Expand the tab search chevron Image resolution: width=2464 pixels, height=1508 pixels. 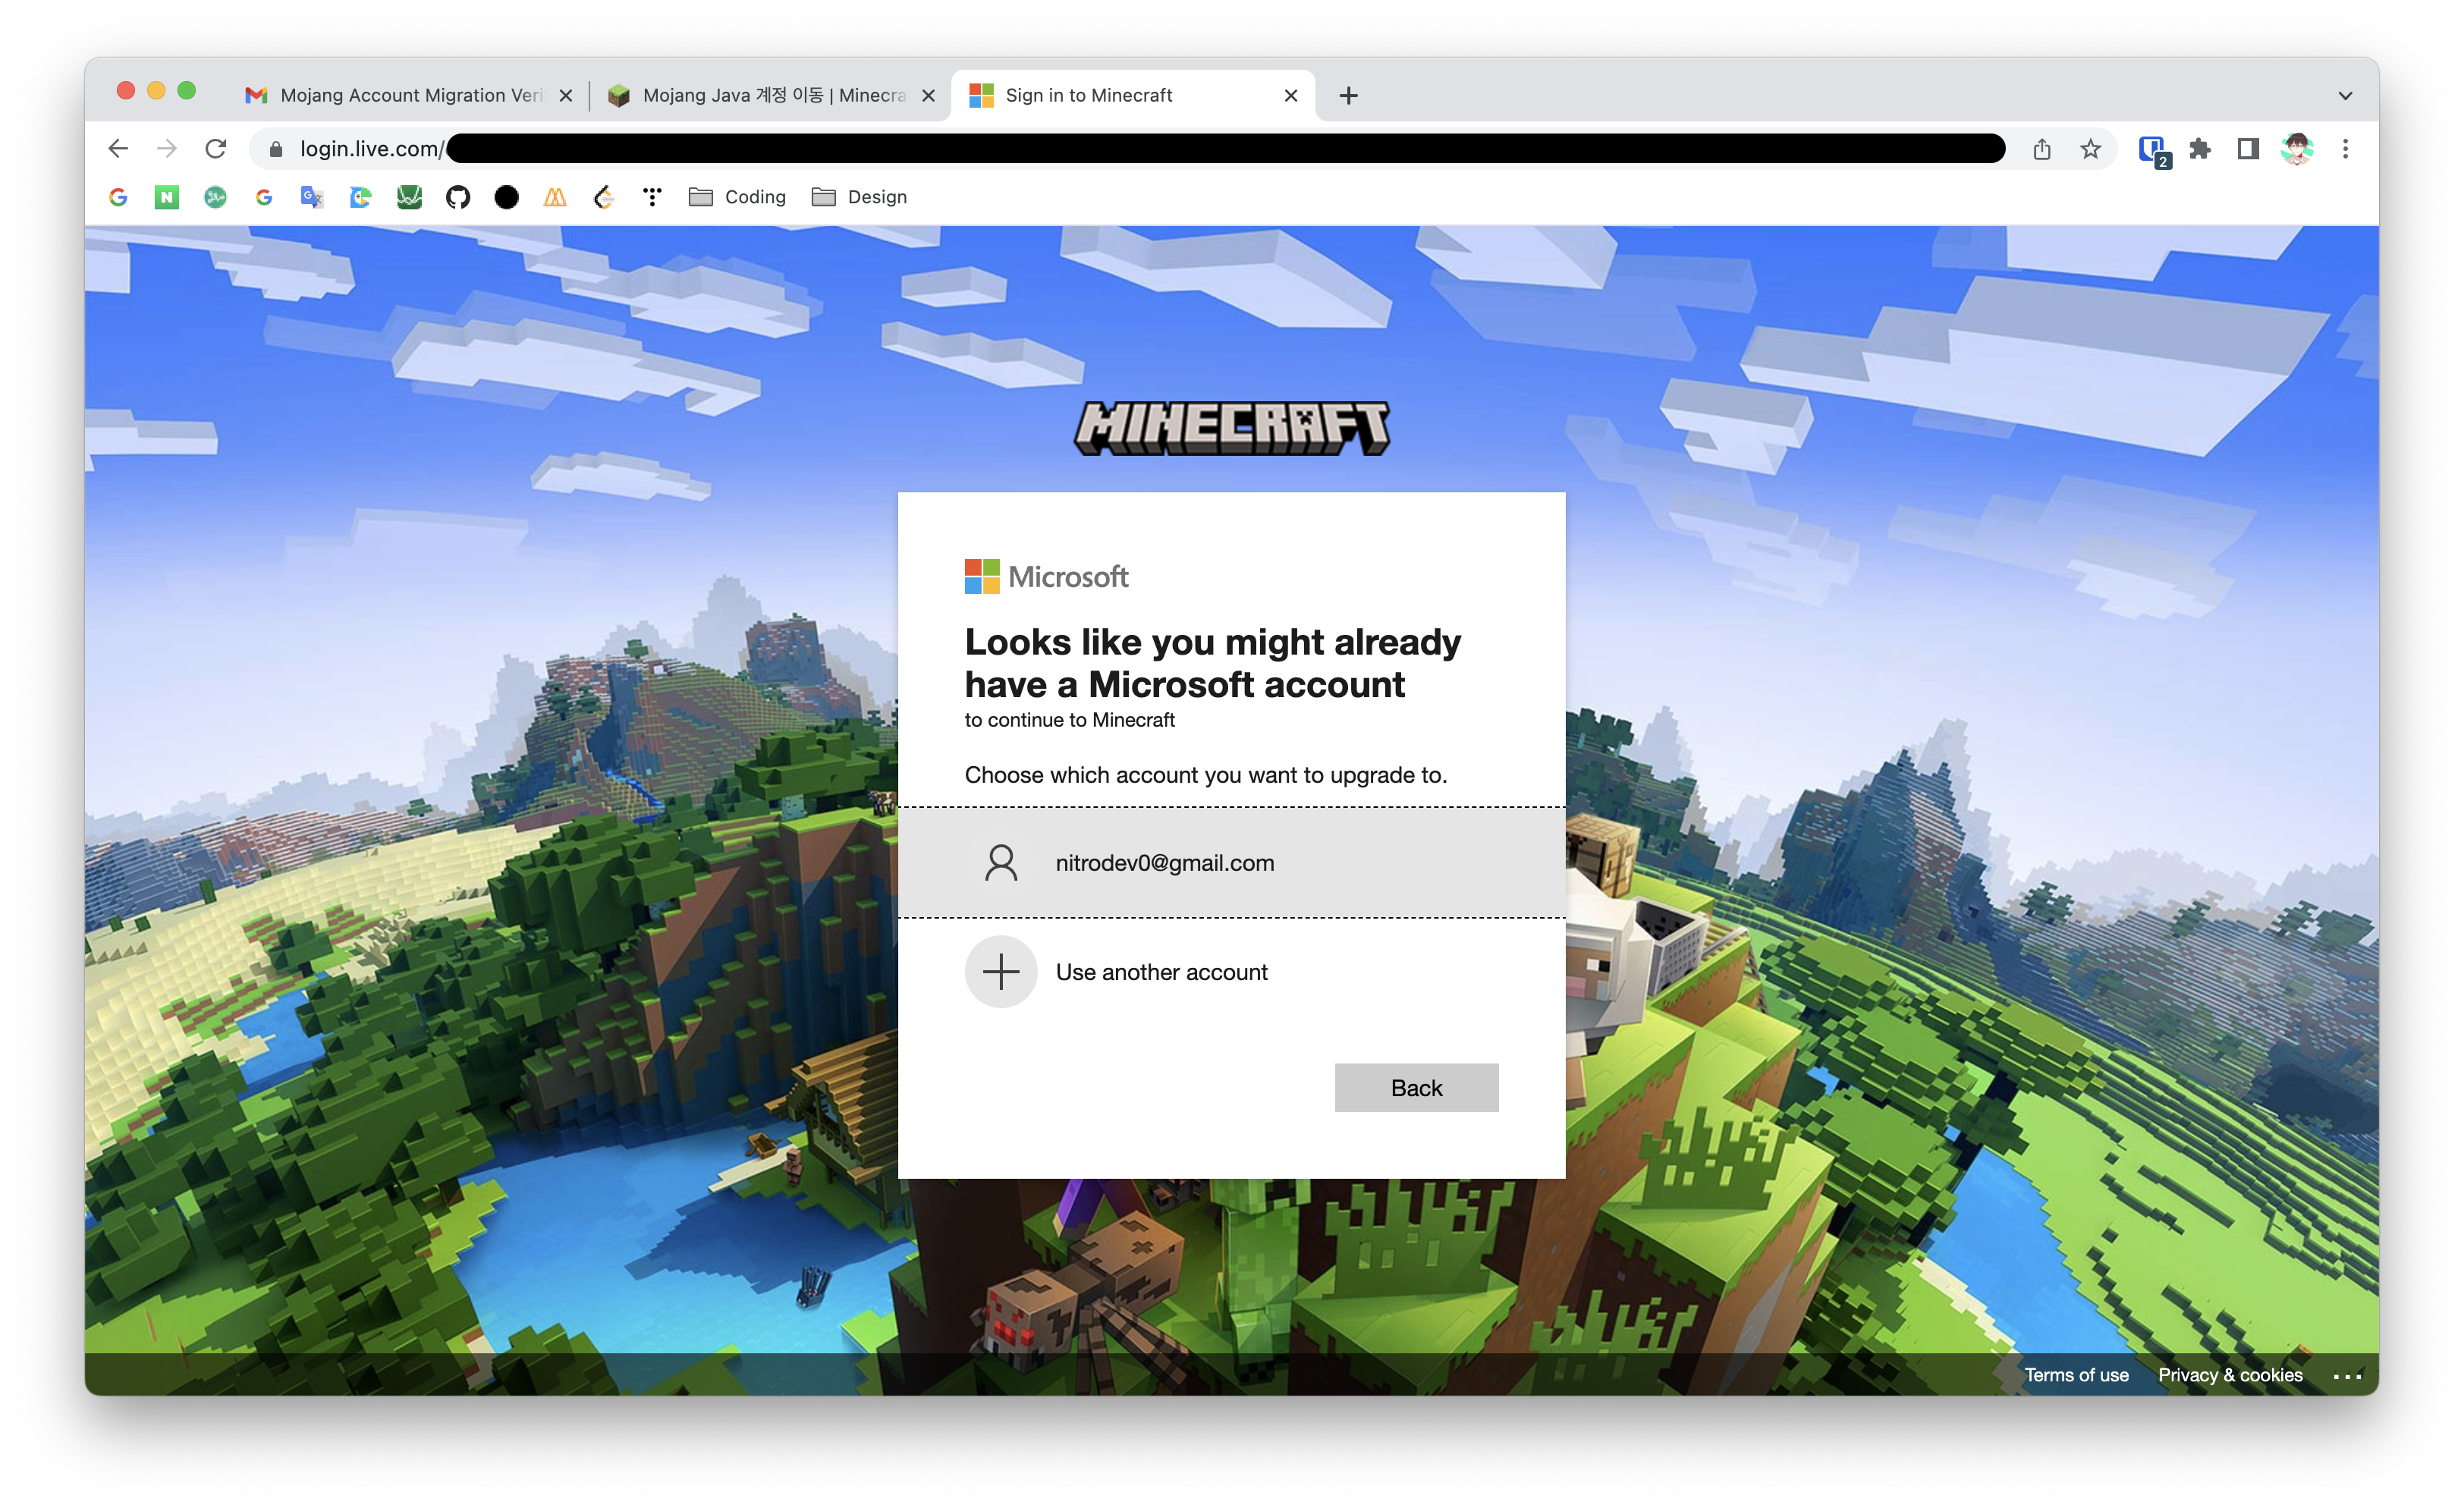[x=2345, y=96]
